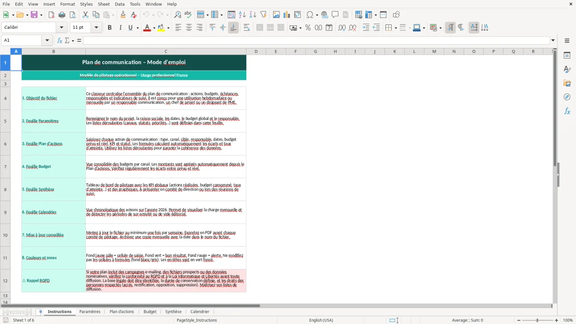The image size is (576, 324).
Task: Click the zoom in plus button
Action: 557,320
